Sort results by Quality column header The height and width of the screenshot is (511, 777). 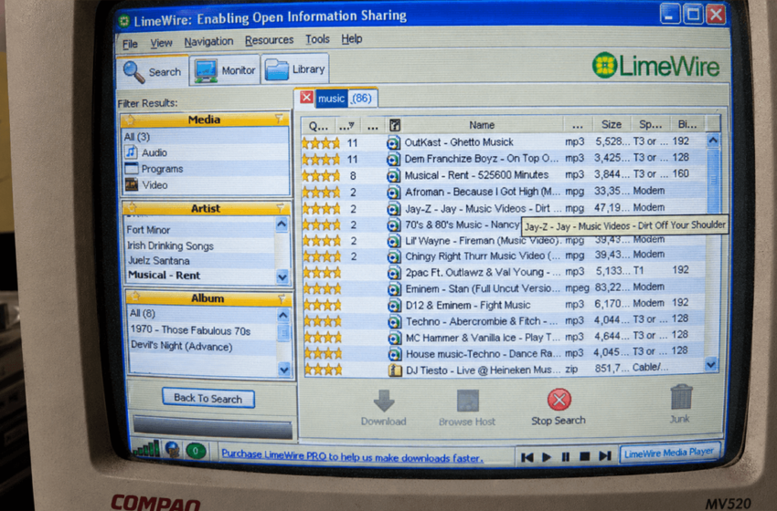[318, 126]
